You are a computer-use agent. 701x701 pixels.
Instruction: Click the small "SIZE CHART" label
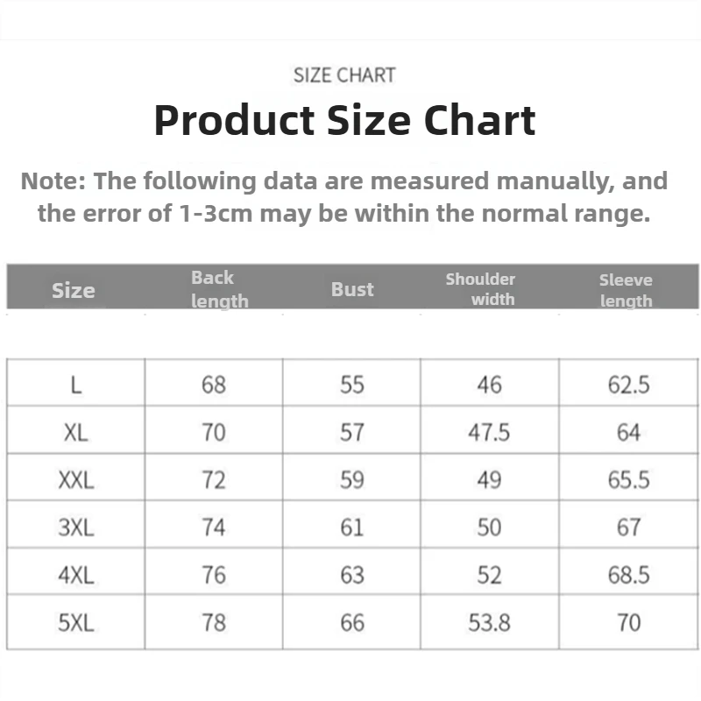coord(344,75)
